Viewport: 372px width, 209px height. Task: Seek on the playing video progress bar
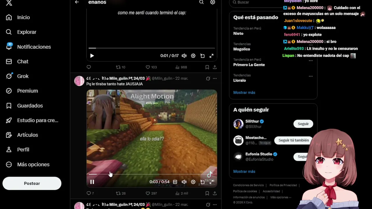pos(151,174)
